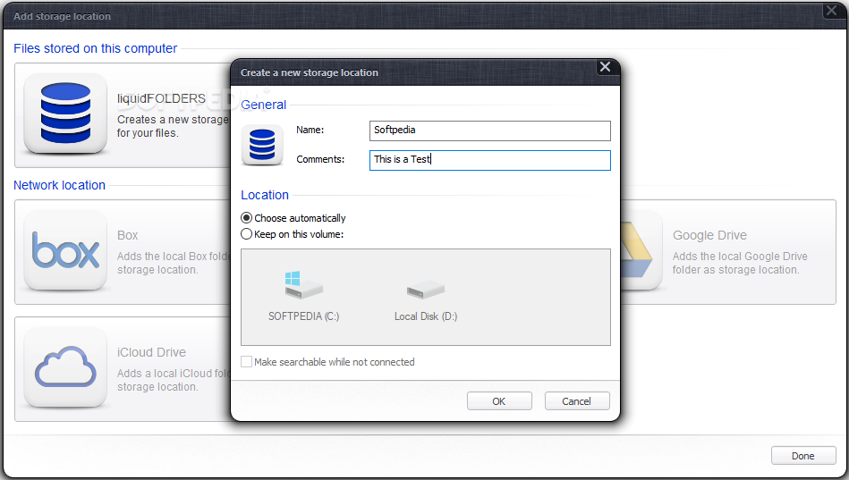
Task: Click the liquidFOLDERS database icon in background window
Action: pyautogui.click(x=65, y=114)
